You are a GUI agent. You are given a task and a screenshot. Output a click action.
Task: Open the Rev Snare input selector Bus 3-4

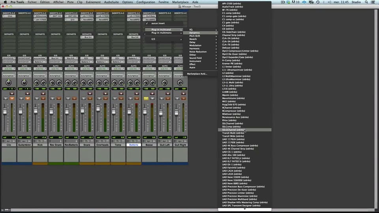pyautogui.click(x=56, y=58)
